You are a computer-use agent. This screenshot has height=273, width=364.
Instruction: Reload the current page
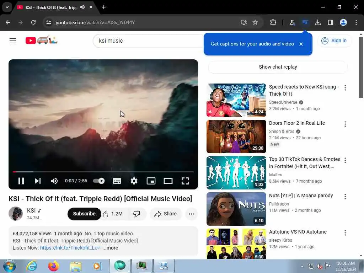click(x=33, y=22)
